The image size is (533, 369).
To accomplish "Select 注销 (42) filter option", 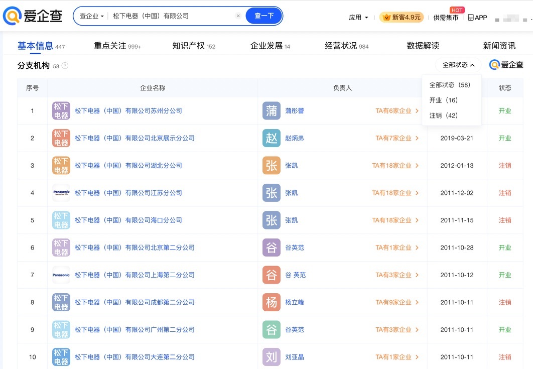I will 443,115.
